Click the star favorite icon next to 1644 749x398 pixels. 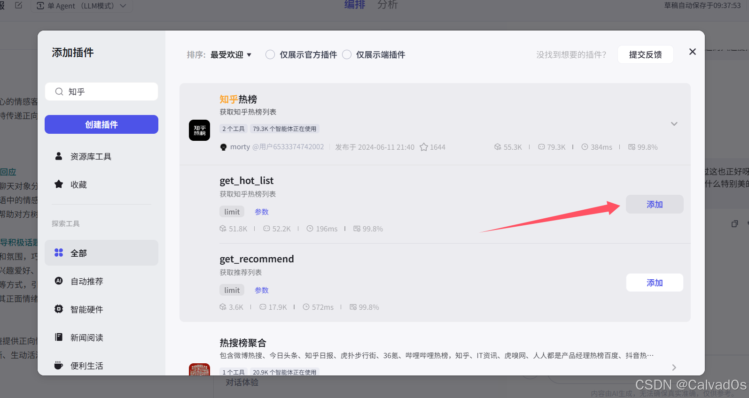424,147
